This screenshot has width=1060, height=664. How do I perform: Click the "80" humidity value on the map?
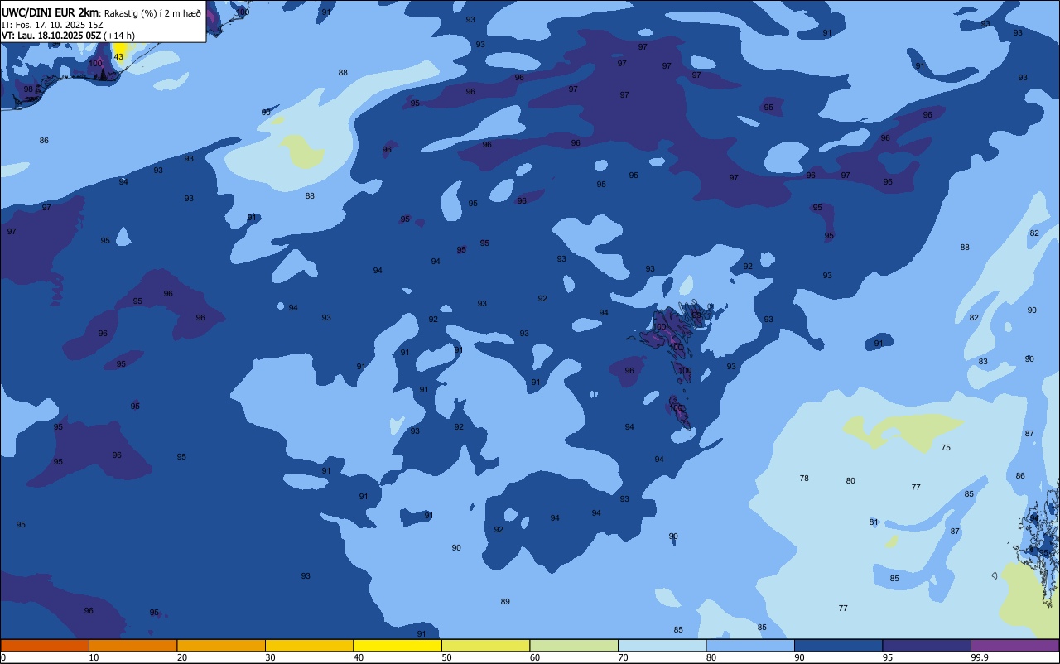point(850,481)
